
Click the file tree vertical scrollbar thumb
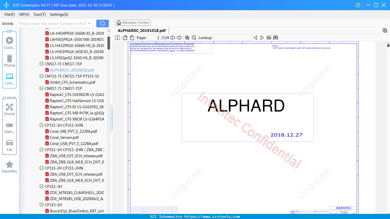tap(109, 43)
